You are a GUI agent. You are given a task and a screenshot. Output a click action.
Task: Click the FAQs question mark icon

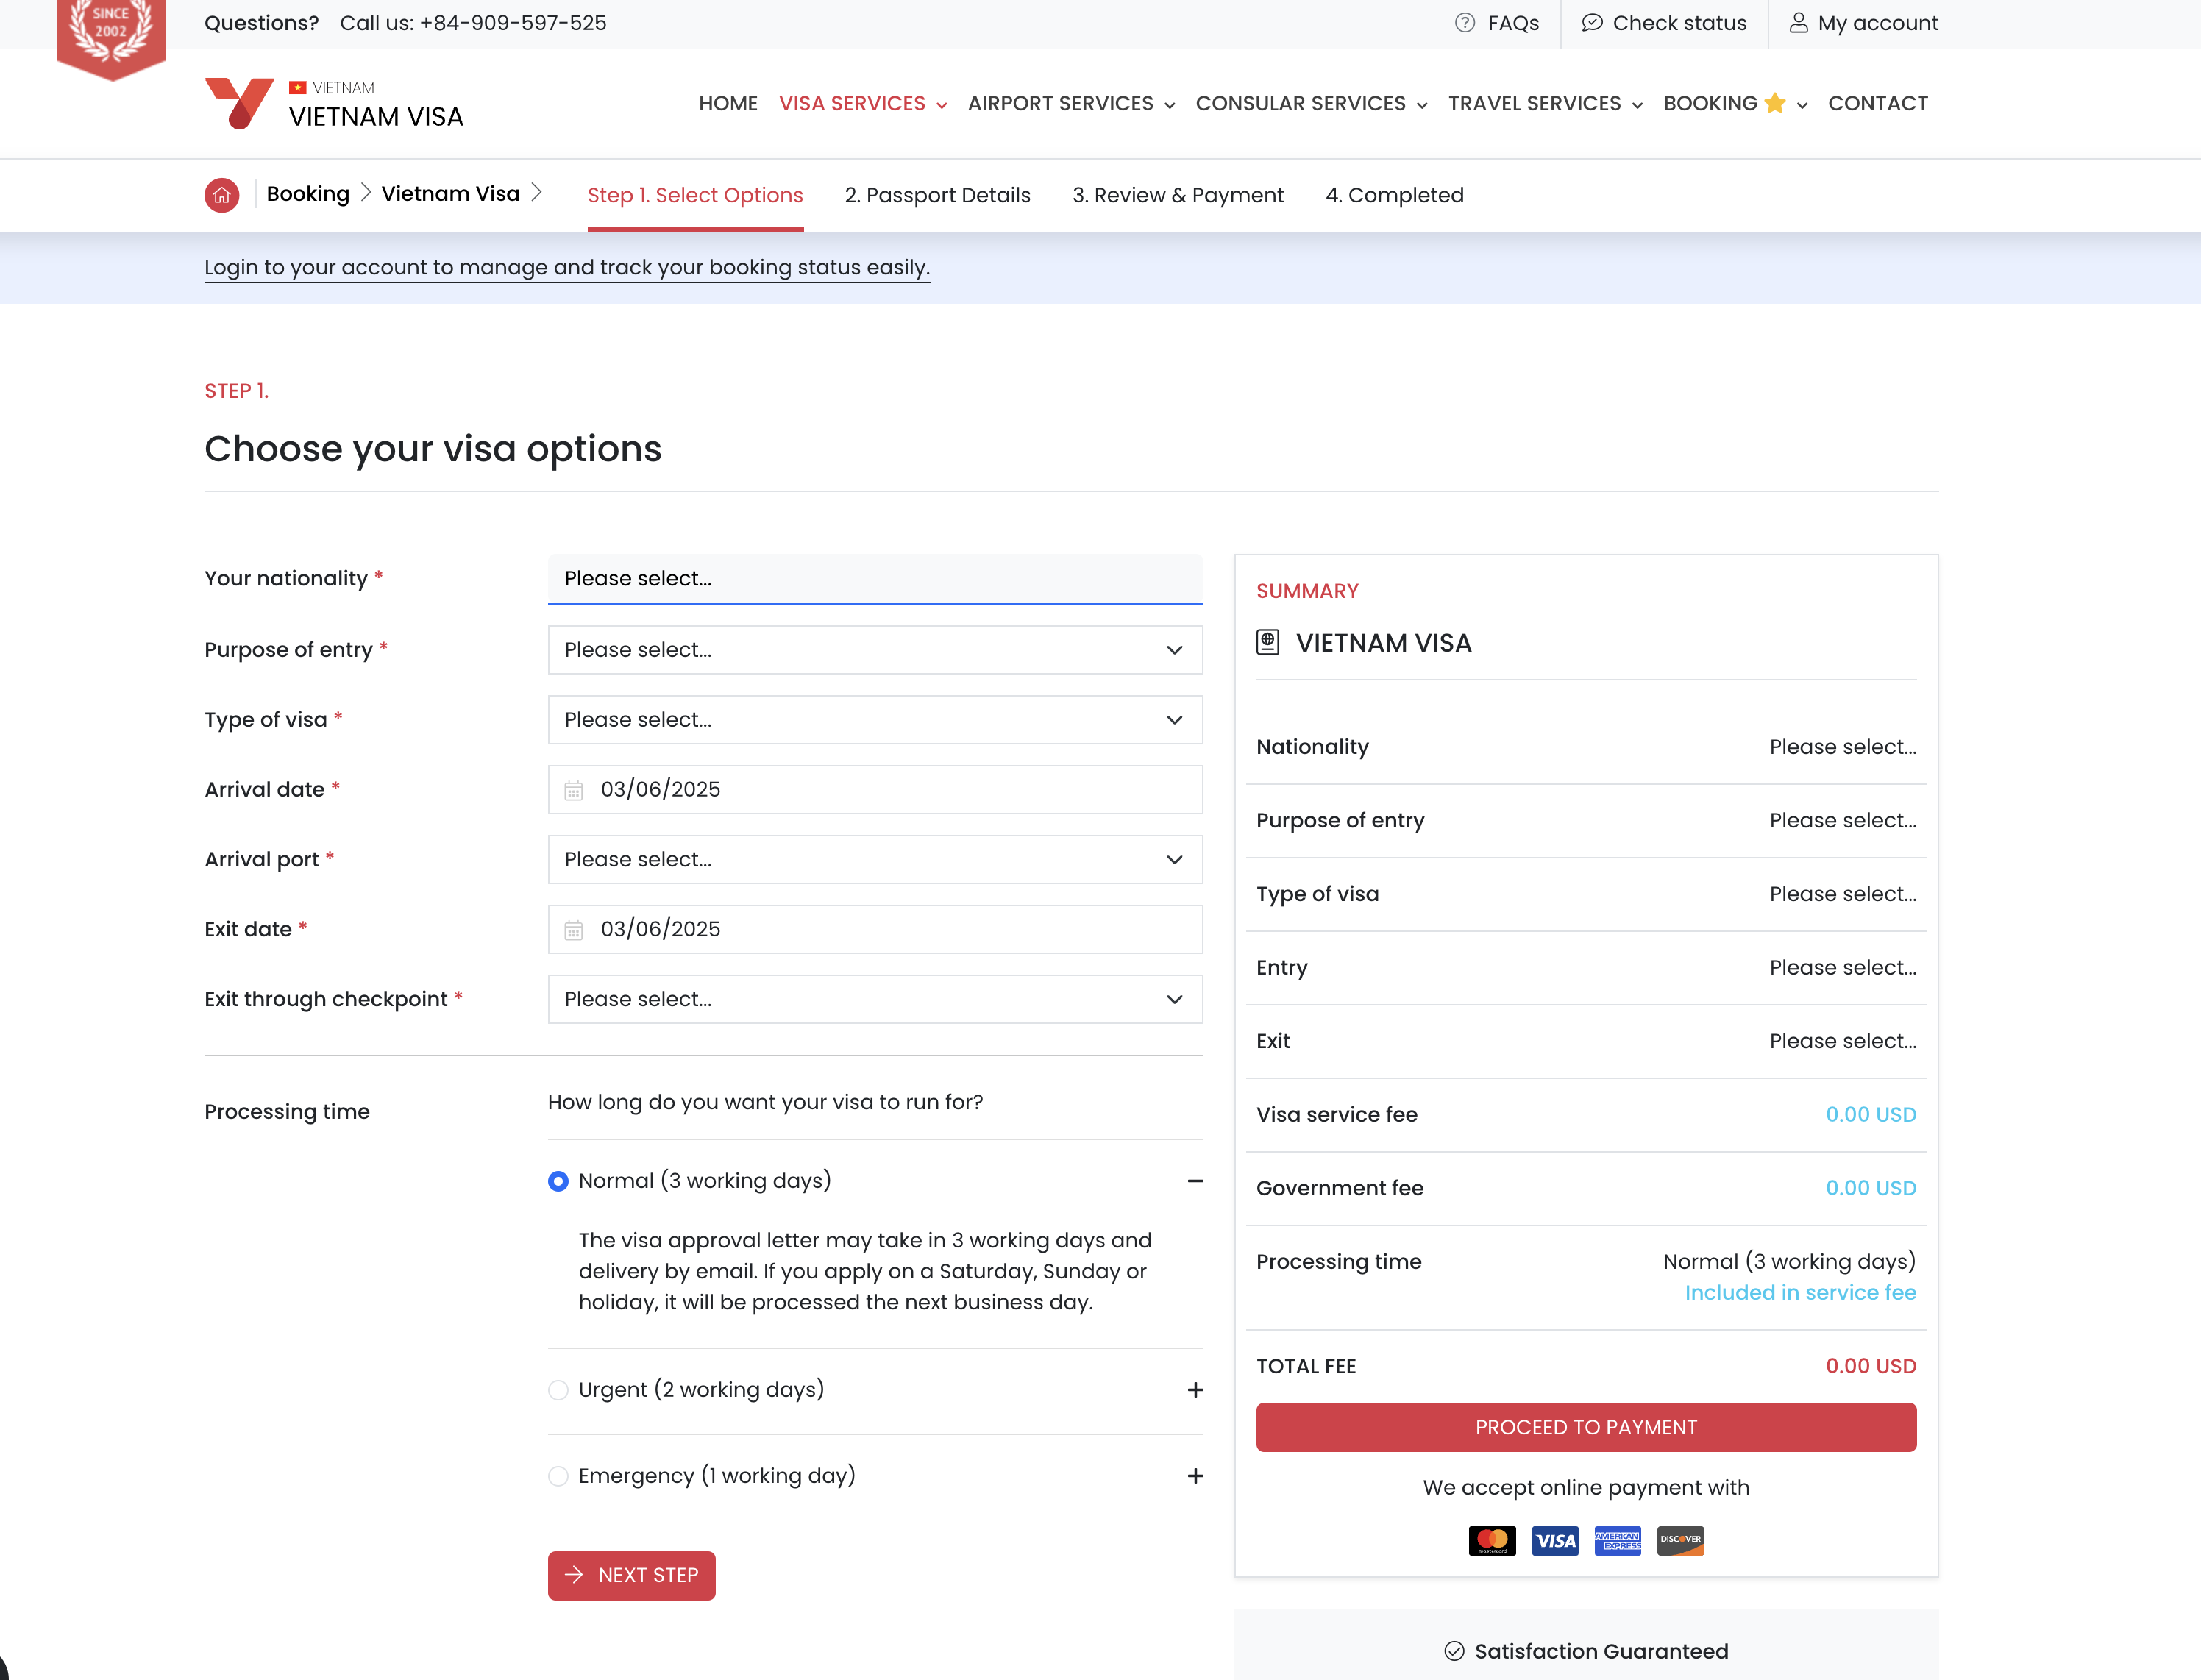[1464, 23]
